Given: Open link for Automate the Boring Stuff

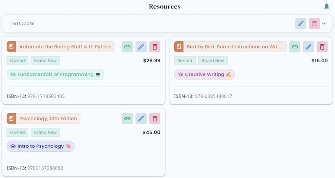Looking at the screenshot, I should [127, 47].
